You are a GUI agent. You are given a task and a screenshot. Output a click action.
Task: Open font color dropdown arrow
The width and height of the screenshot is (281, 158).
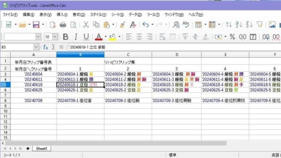106,37
